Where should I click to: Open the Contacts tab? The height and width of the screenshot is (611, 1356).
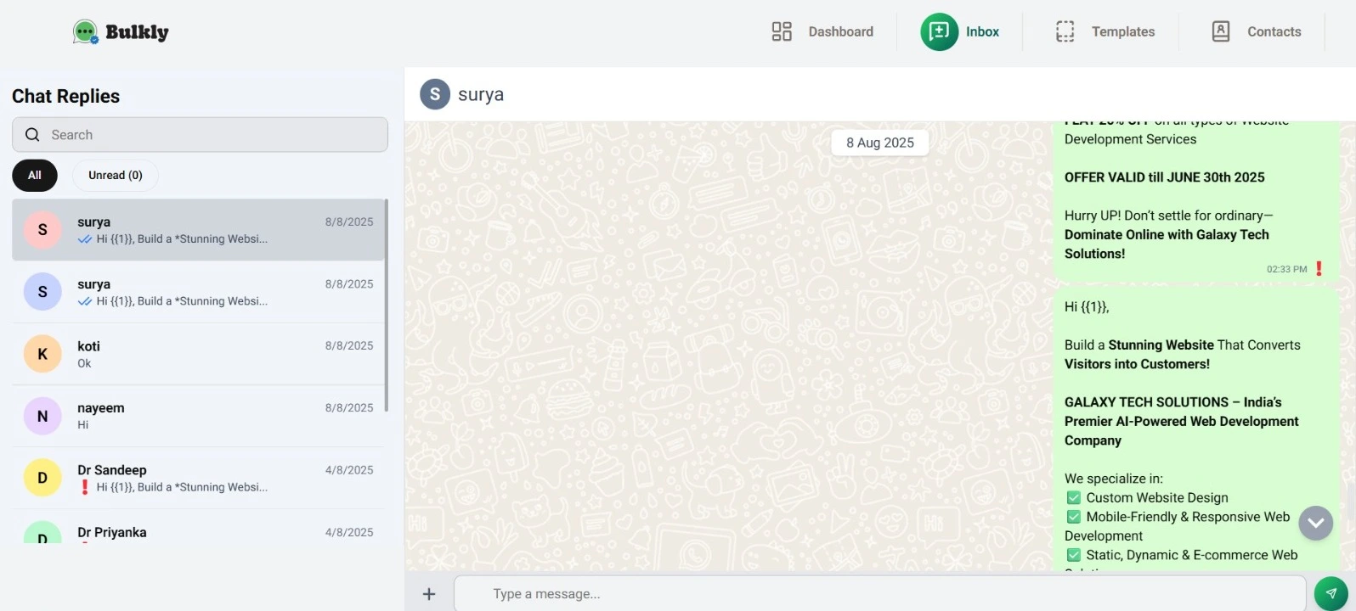1256,31
